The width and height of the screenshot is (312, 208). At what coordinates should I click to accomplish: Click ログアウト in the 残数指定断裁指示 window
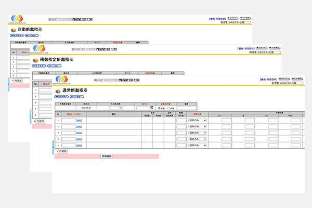[262, 48]
